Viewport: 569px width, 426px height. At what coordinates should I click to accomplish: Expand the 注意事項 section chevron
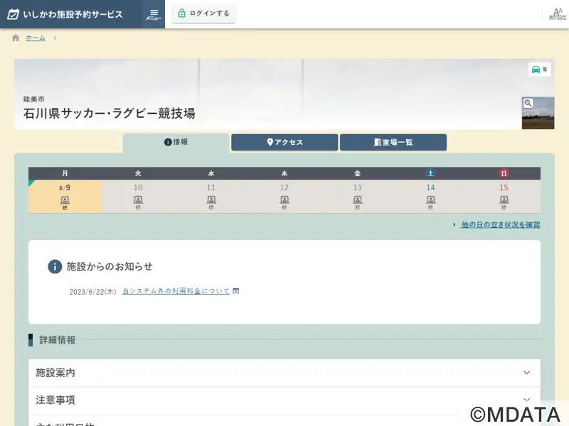(526, 400)
